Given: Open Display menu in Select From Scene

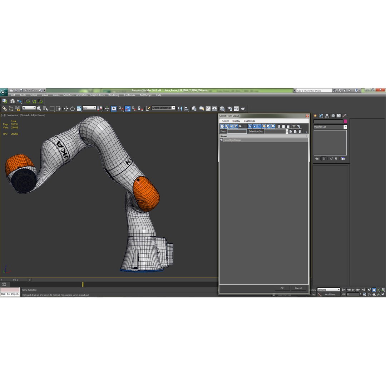Looking at the screenshot, I should coord(236,121).
